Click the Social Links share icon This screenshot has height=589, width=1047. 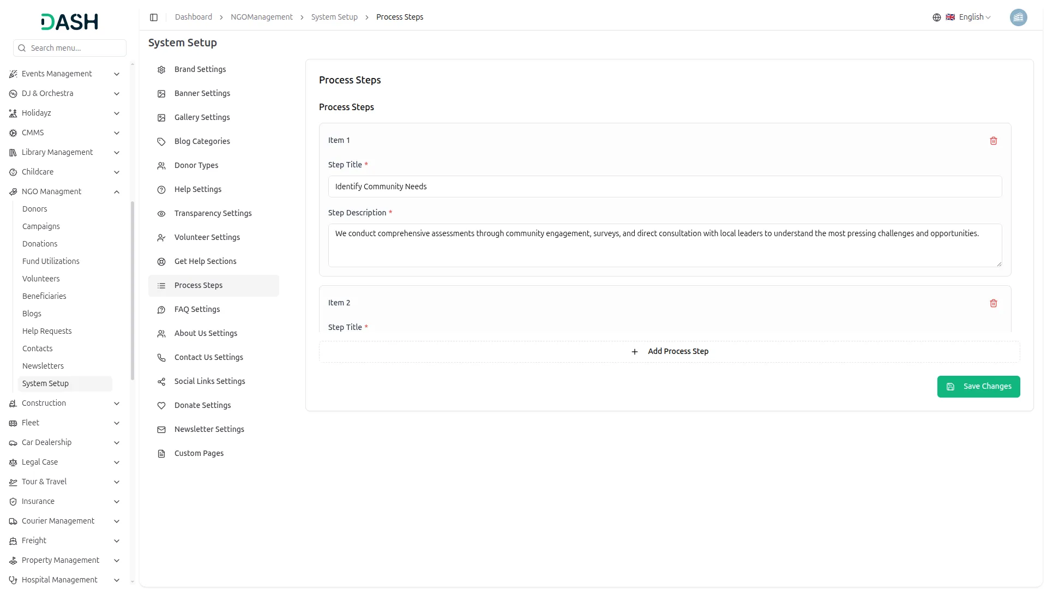coord(161,382)
